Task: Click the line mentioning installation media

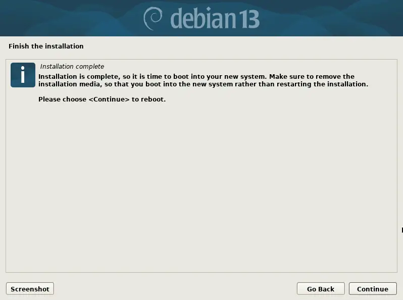Action: [x=203, y=84]
